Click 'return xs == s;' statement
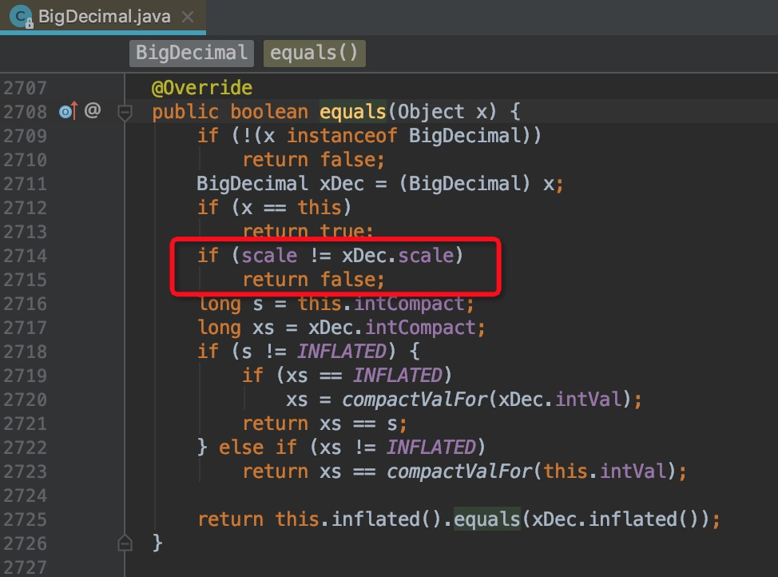This screenshot has height=577, width=778. (x=325, y=424)
